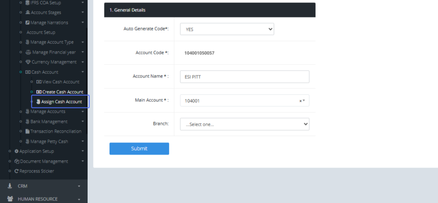Select Account Setup in sidebar
The height and width of the screenshot is (203, 438).
pos(41,32)
